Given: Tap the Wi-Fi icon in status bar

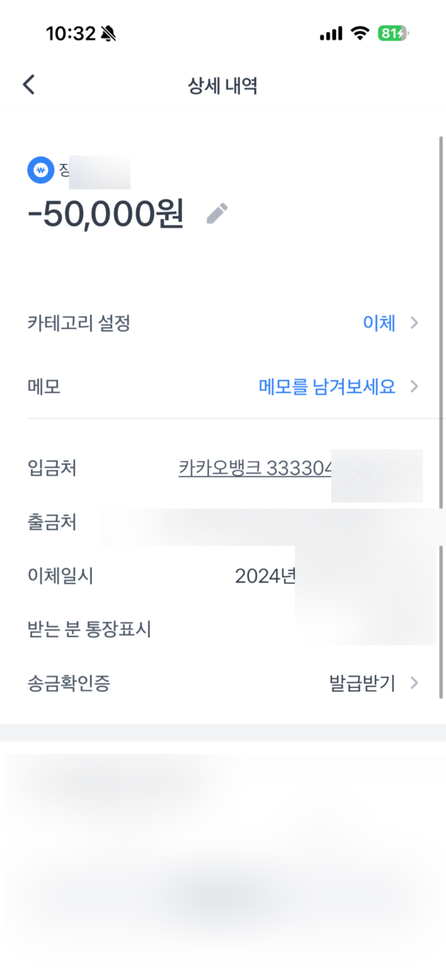Looking at the screenshot, I should pos(360,33).
